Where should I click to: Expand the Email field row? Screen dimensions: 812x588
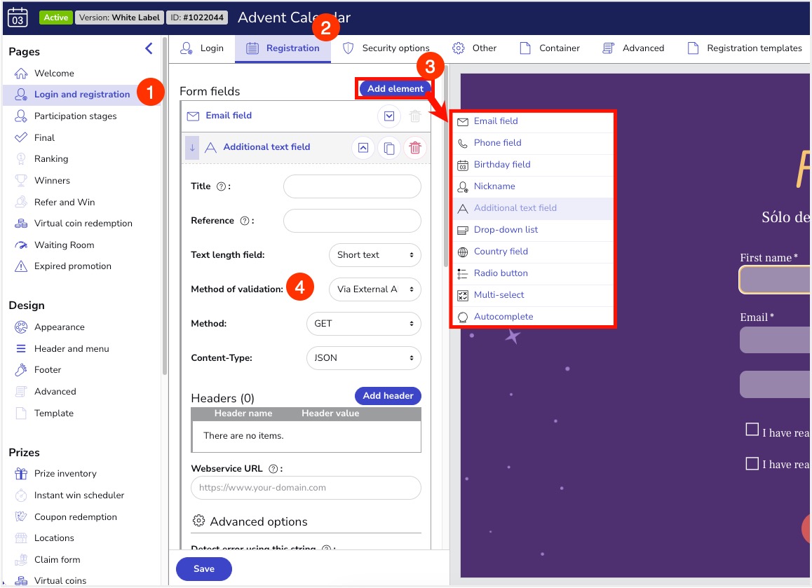[389, 116]
